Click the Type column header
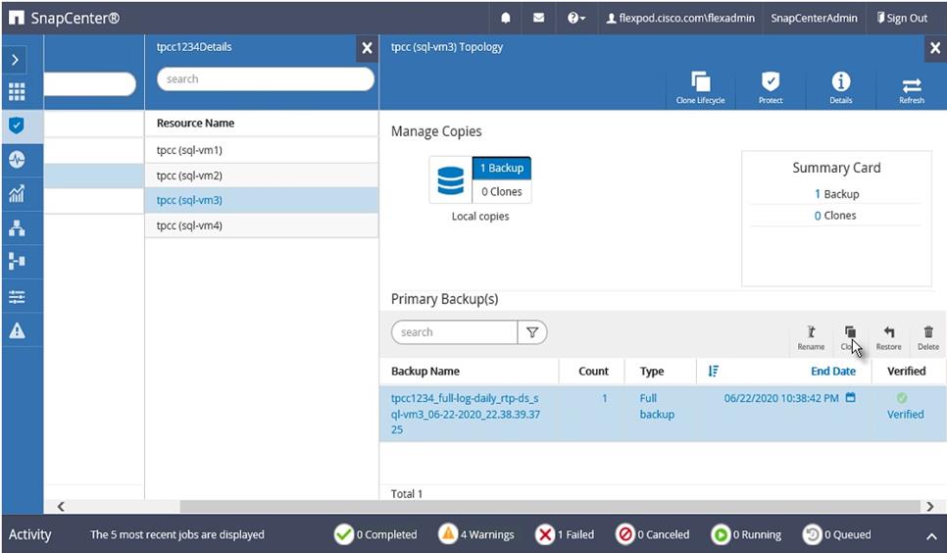The image size is (947, 553). (652, 371)
